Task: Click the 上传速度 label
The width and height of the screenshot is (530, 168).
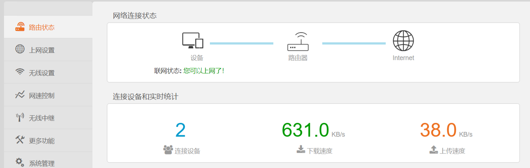Action: tap(452, 151)
